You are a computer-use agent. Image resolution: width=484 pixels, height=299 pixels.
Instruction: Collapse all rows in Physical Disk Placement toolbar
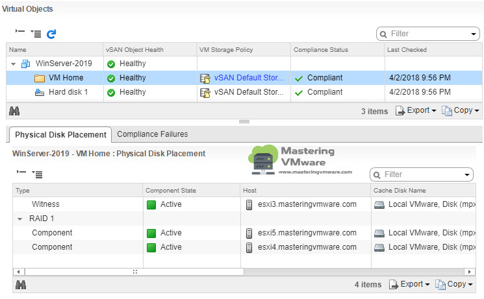point(21,172)
